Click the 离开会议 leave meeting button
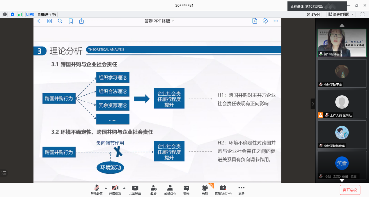369x197 pixels. click(350, 190)
